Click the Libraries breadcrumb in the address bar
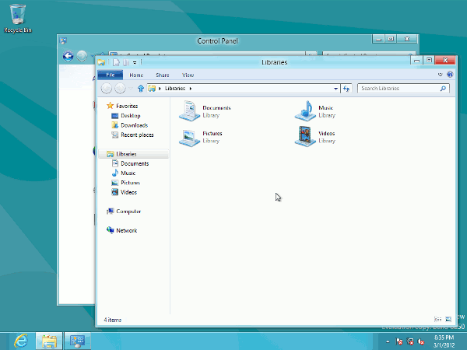The height and width of the screenshot is (350, 467). coord(175,89)
